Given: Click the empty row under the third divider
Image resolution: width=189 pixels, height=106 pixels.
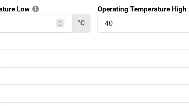Looking at the screenshot, I should coord(94,94).
